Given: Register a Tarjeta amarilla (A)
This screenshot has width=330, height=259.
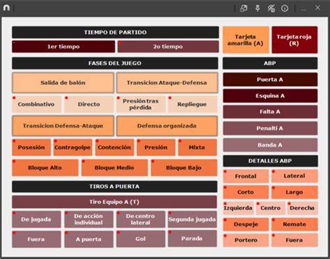Looking at the screenshot, I should click(246, 40).
